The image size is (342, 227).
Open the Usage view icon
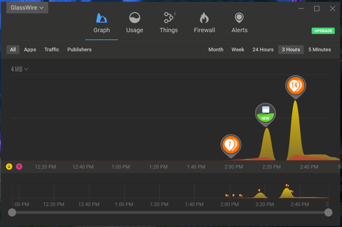135,18
